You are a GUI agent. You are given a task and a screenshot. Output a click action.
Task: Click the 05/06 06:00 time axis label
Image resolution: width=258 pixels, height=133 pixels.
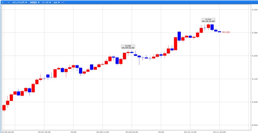8,131
